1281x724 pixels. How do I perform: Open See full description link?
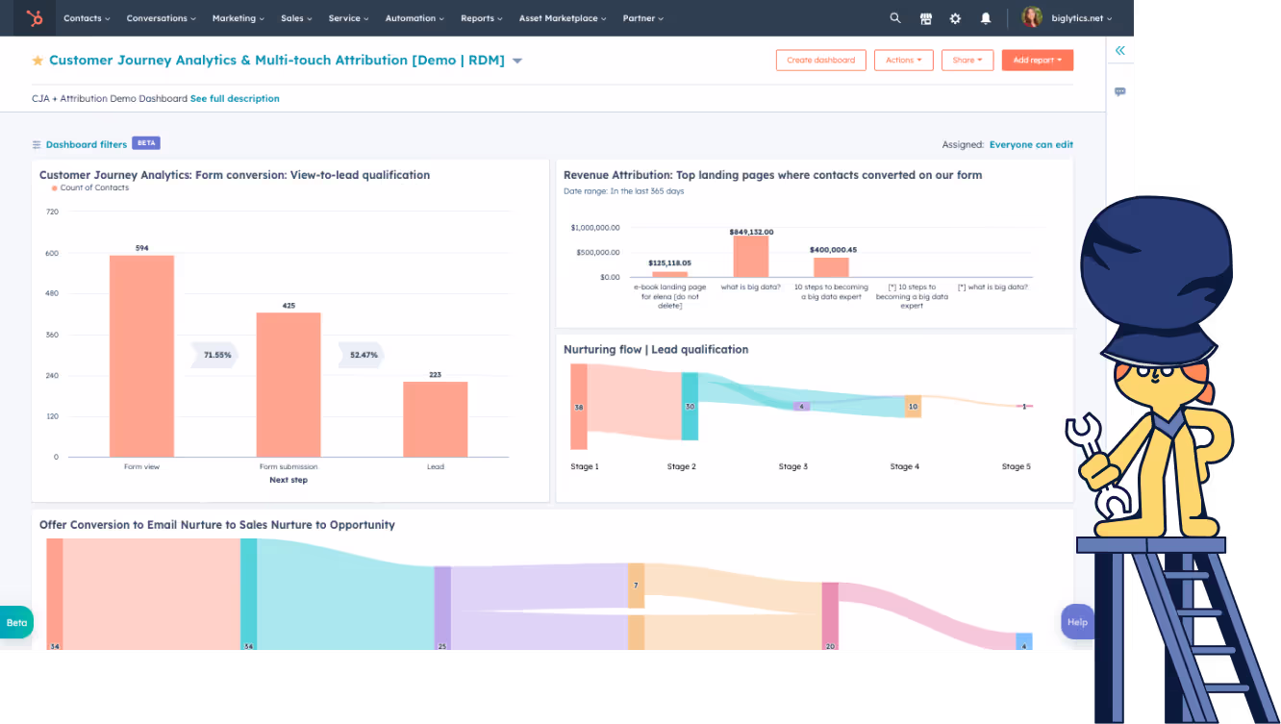(235, 98)
